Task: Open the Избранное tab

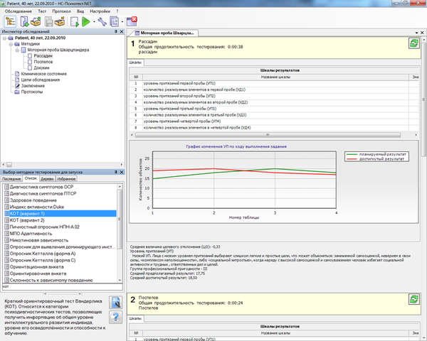Action: (x=66, y=178)
